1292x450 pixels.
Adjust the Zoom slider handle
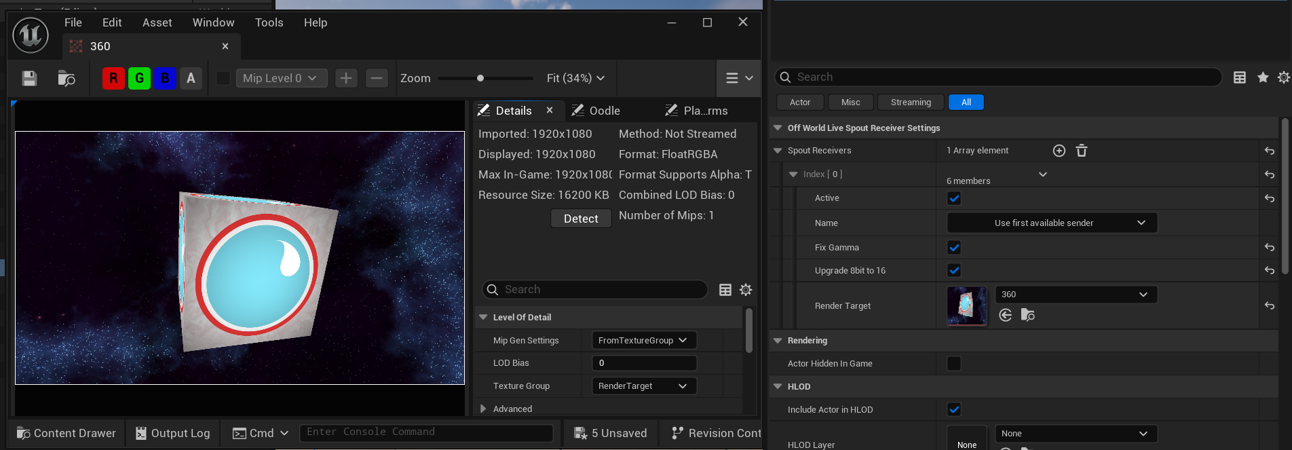pyautogui.click(x=480, y=78)
